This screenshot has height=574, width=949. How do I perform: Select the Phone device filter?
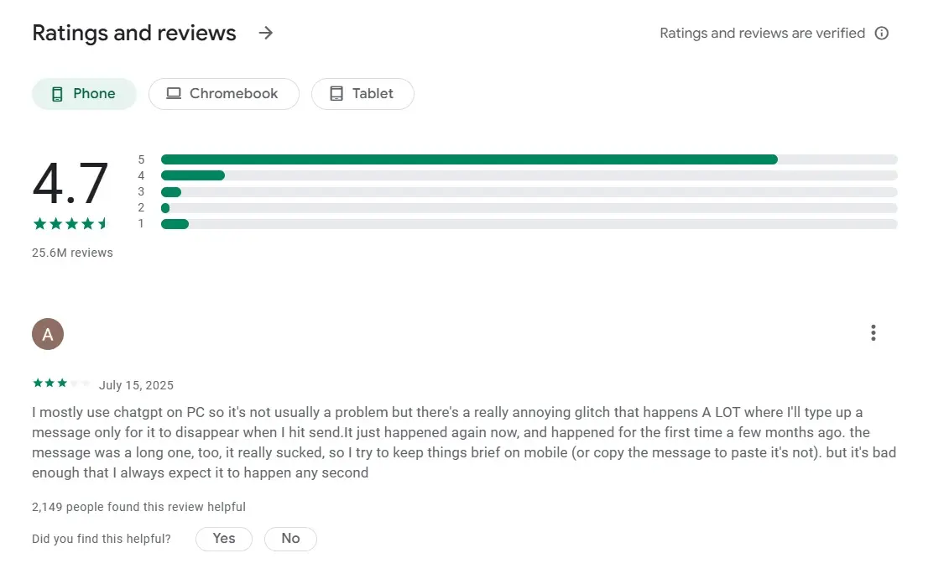[x=84, y=93]
